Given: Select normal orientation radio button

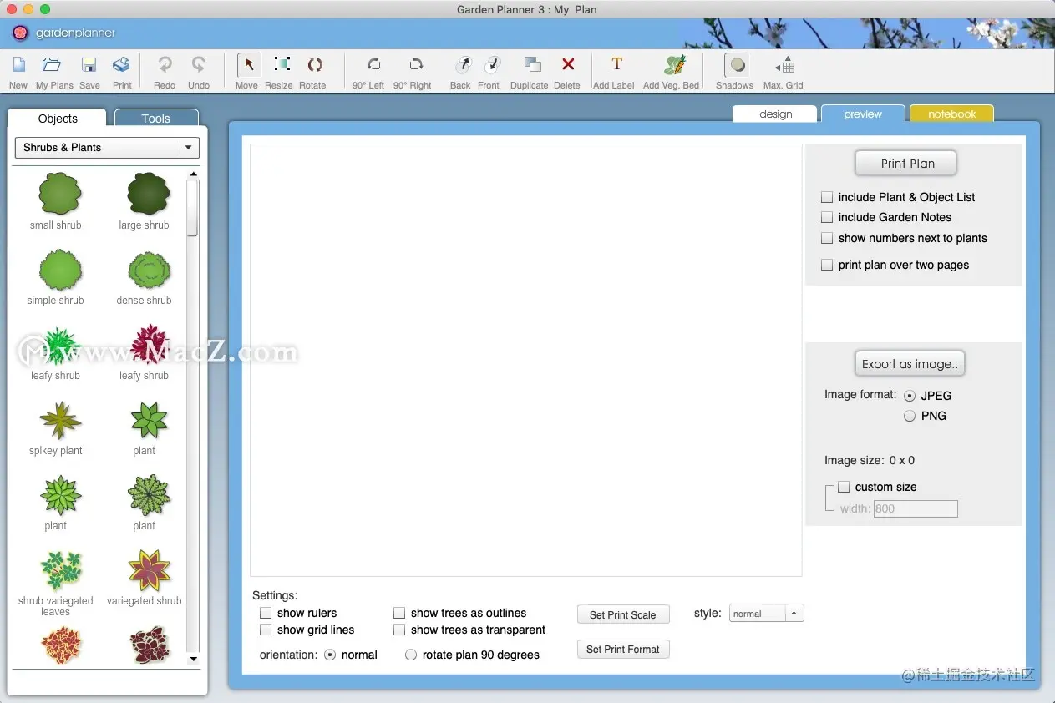Looking at the screenshot, I should (x=330, y=655).
